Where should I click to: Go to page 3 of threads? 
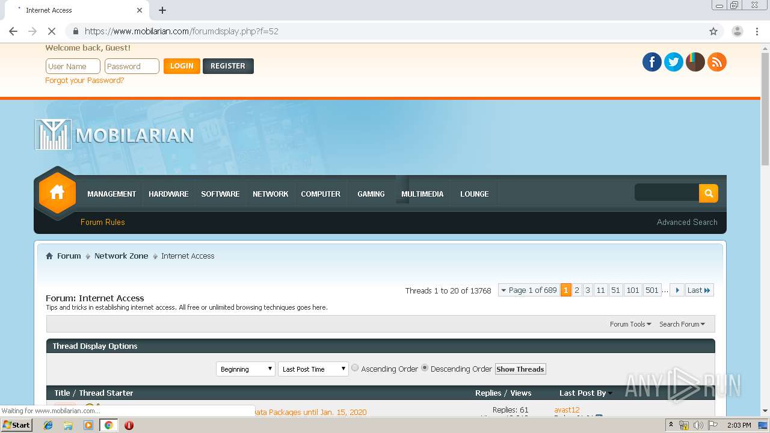point(588,290)
